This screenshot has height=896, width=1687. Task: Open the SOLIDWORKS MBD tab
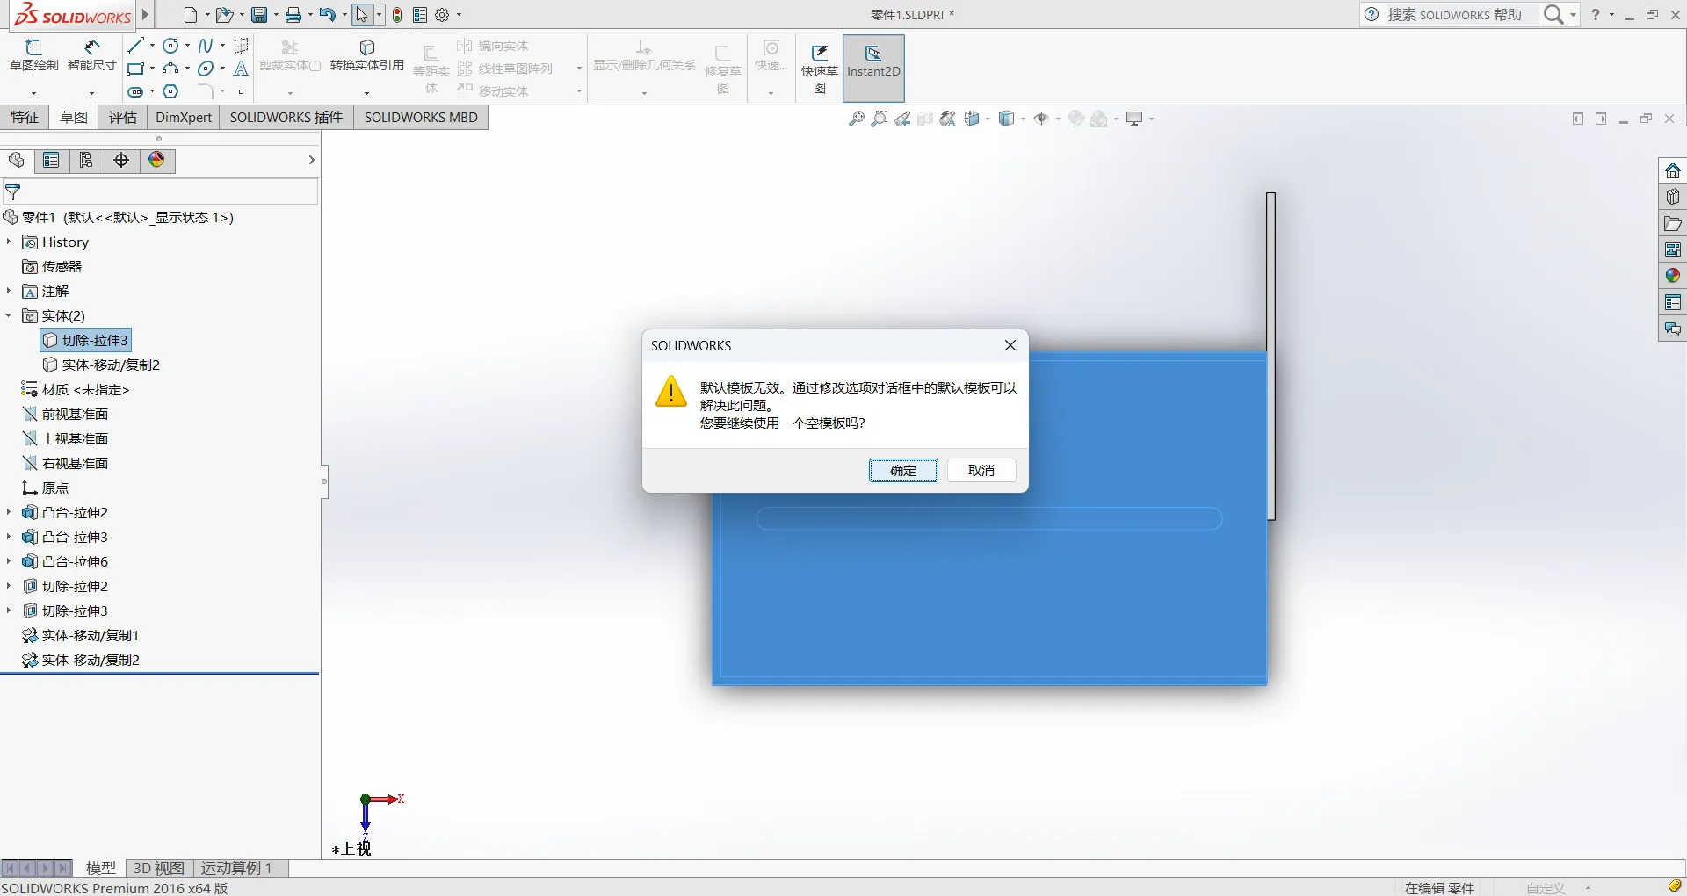pyautogui.click(x=421, y=118)
